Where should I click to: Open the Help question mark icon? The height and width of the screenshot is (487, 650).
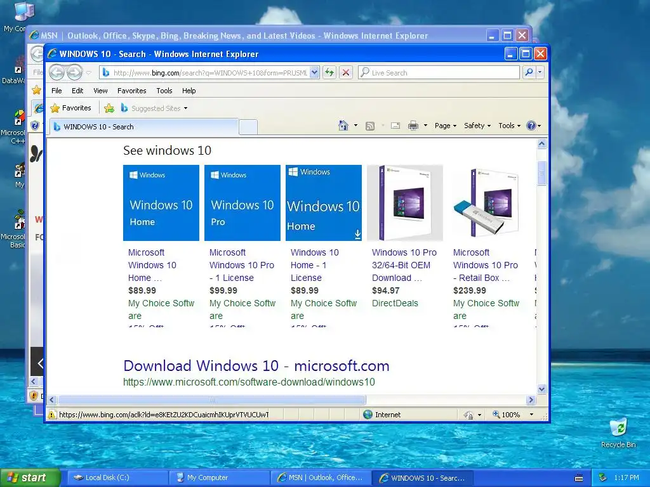531,126
